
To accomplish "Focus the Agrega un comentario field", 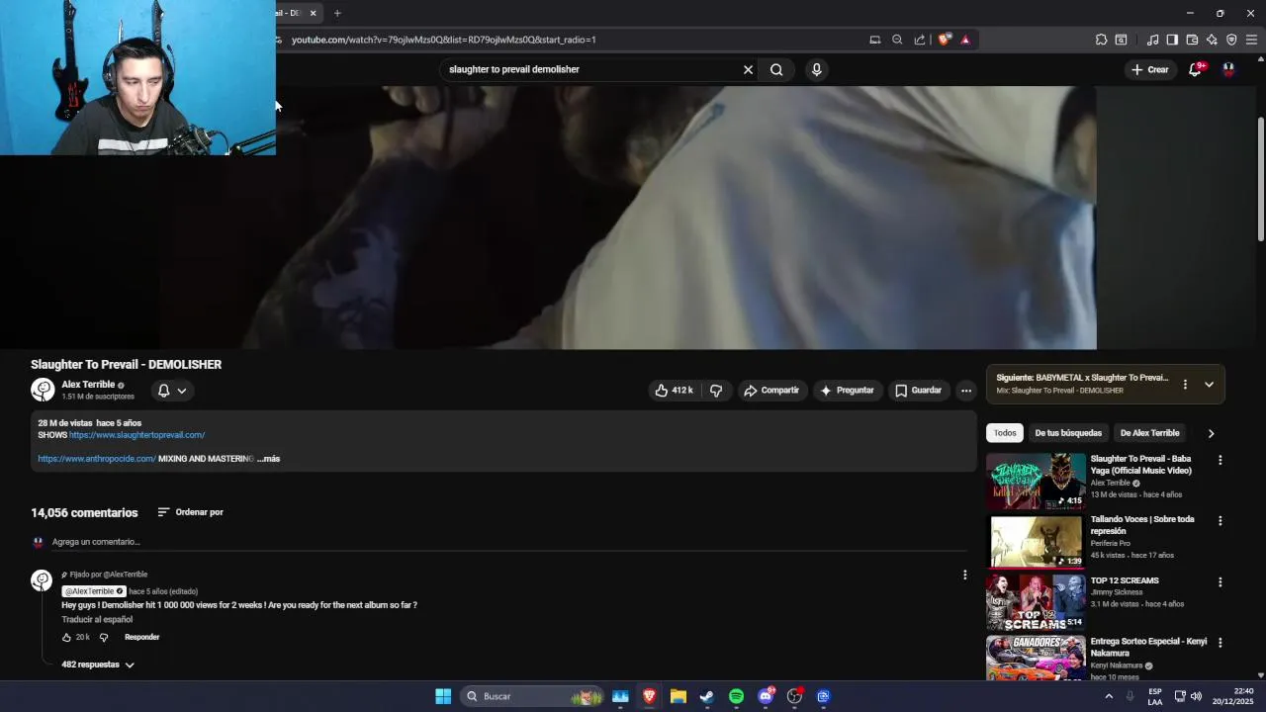I will (x=509, y=542).
